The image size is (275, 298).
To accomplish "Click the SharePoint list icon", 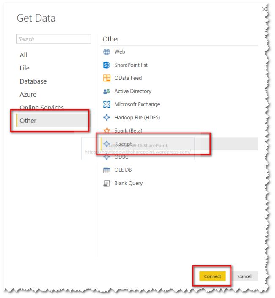I will click(107, 65).
